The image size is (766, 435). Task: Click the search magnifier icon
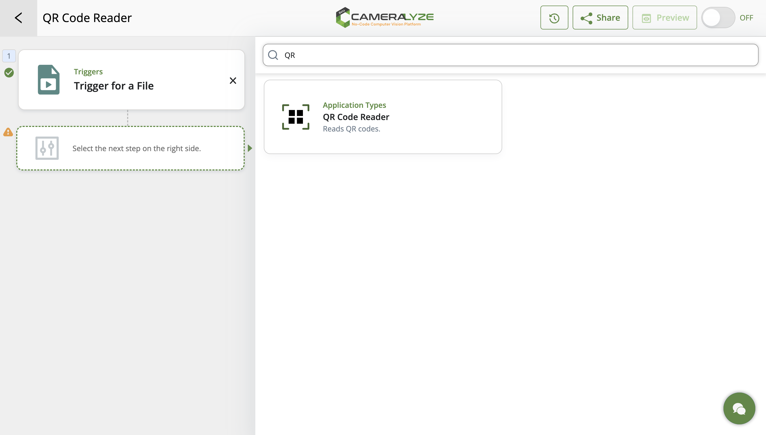coord(273,55)
